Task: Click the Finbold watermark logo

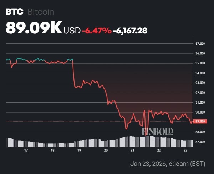Action: (158, 131)
